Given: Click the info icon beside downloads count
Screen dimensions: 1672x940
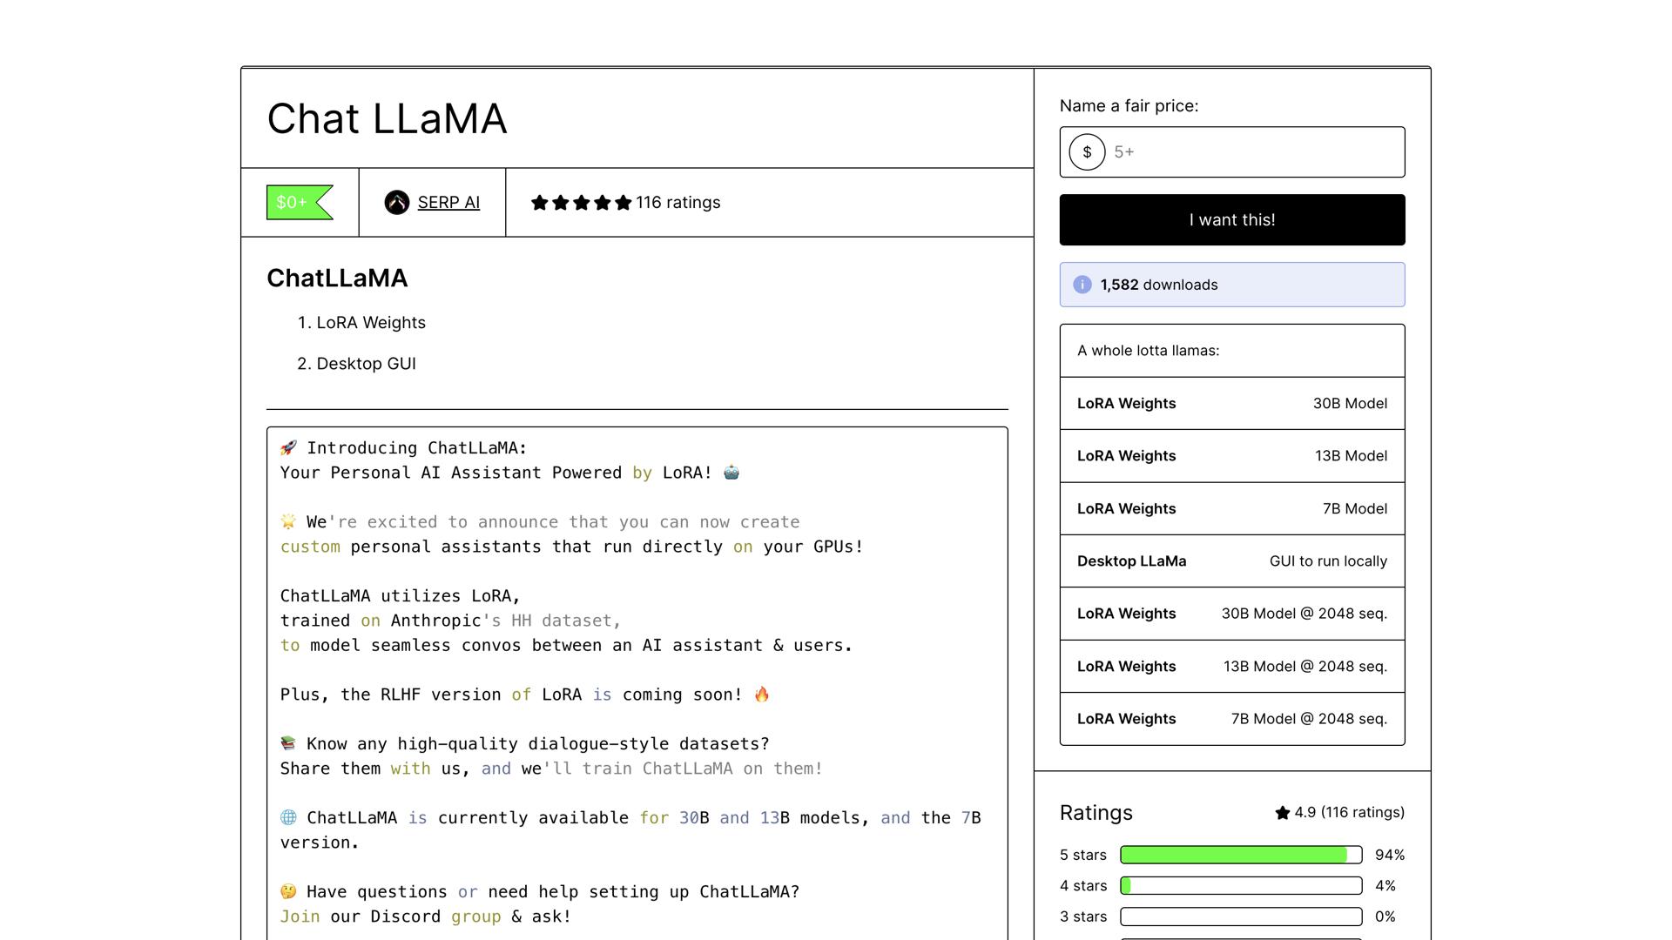Looking at the screenshot, I should [x=1081, y=284].
